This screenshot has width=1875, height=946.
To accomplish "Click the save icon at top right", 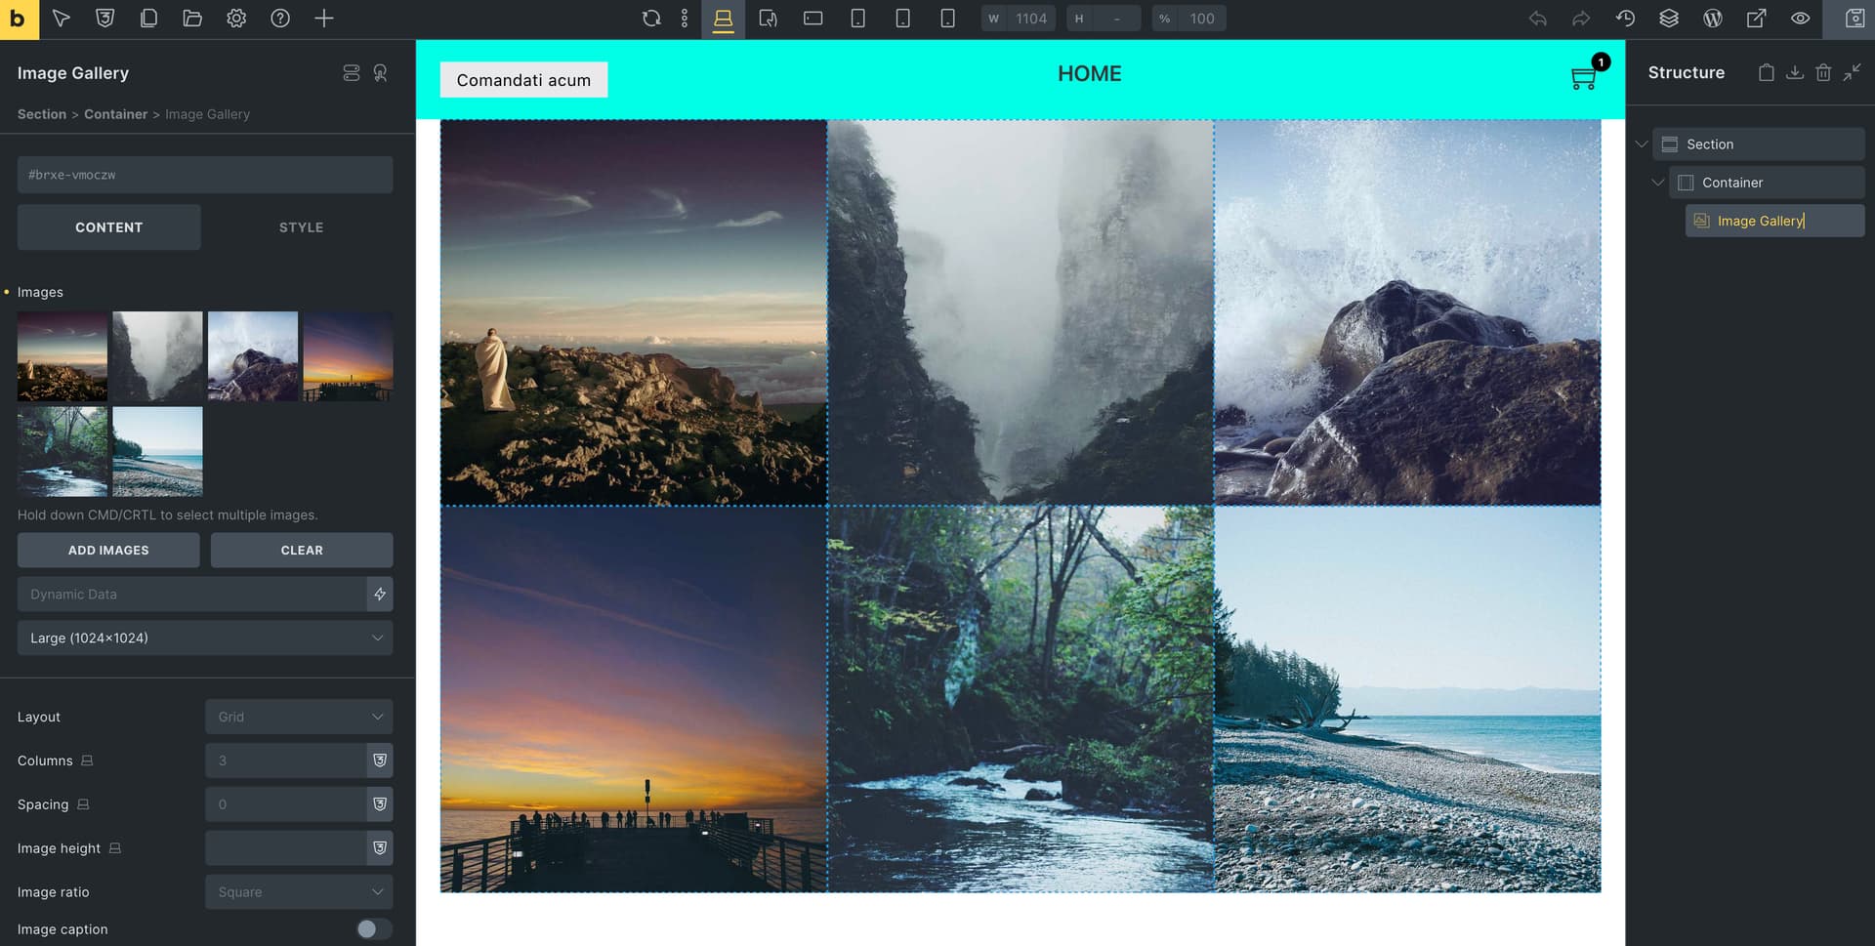I will (x=1855, y=19).
